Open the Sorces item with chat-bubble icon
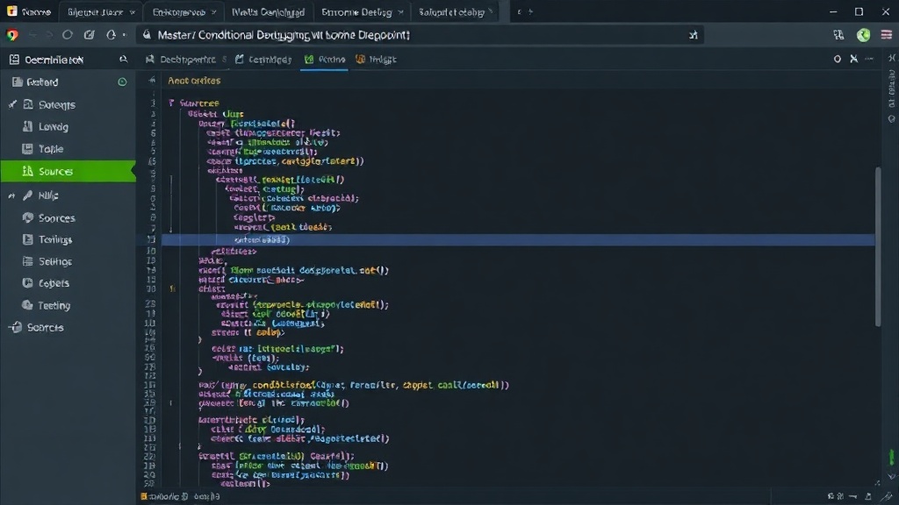899x505 pixels. [x=56, y=218]
